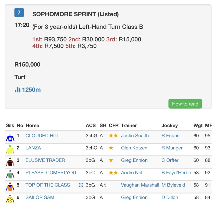215x204 pixels.
Task: Click Elusive Trader's striped silk icon
Action: [x=10, y=162]
